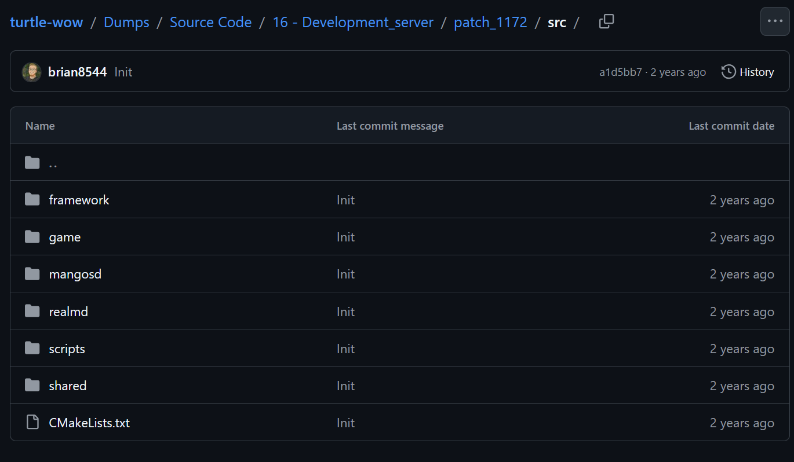The width and height of the screenshot is (794, 462).
Task: Open the game folder
Action: [x=65, y=237]
